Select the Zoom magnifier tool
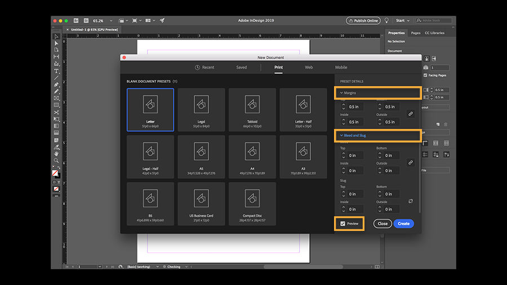The image size is (507, 285). click(56, 161)
